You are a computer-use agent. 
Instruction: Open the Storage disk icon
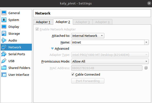click(4, 33)
